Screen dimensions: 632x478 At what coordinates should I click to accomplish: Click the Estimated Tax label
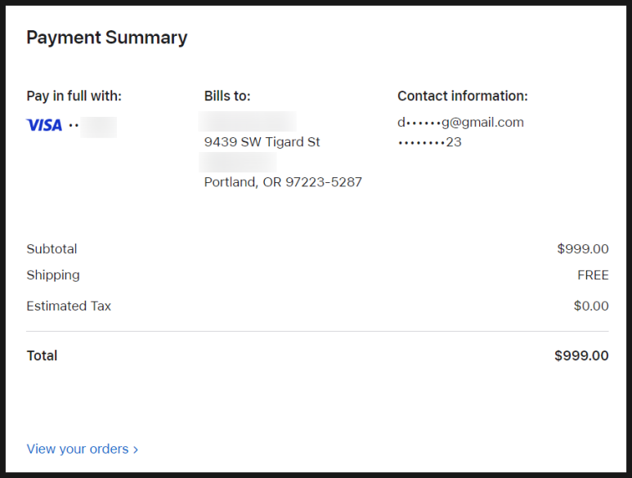69,306
